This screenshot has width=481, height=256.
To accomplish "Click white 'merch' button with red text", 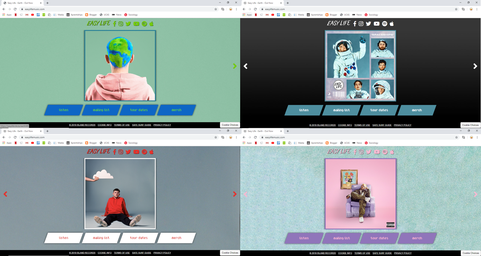I will point(176,238).
